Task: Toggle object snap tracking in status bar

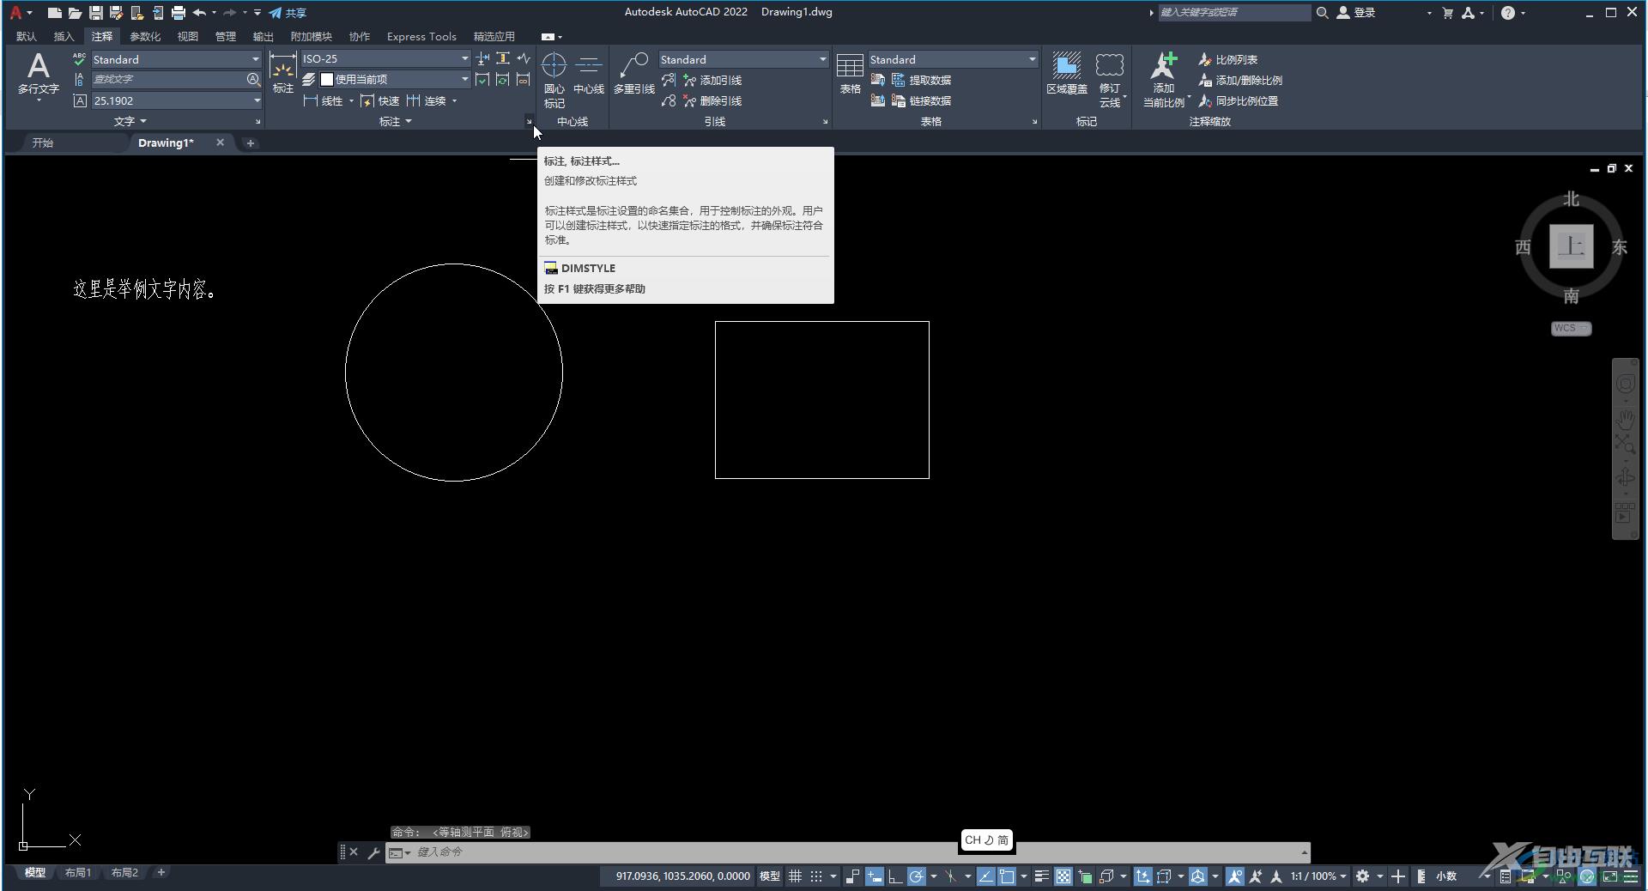Action: click(x=985, y=876)
